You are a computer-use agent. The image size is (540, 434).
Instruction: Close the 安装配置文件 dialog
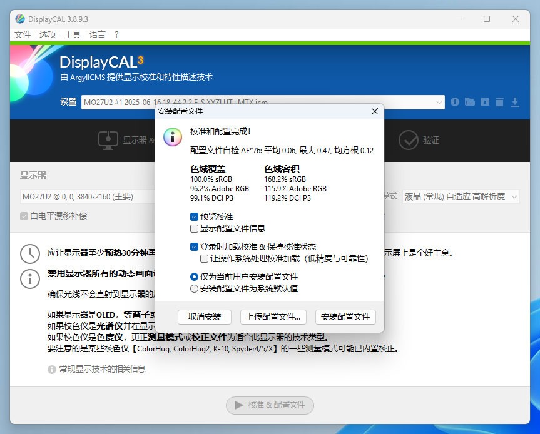coord(375,111)
